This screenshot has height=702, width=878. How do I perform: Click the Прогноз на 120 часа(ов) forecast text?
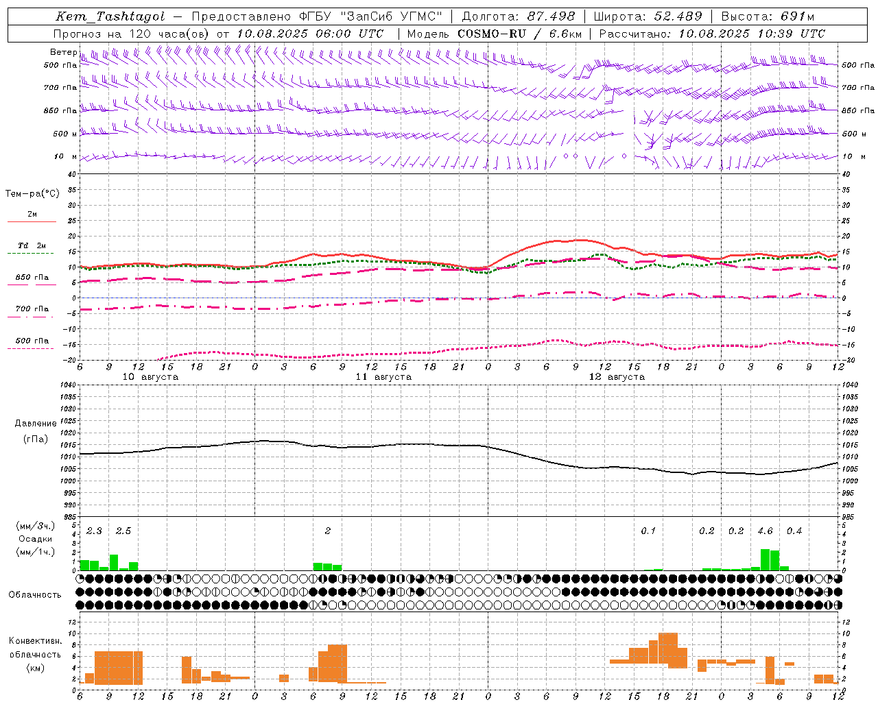[132, 34]
